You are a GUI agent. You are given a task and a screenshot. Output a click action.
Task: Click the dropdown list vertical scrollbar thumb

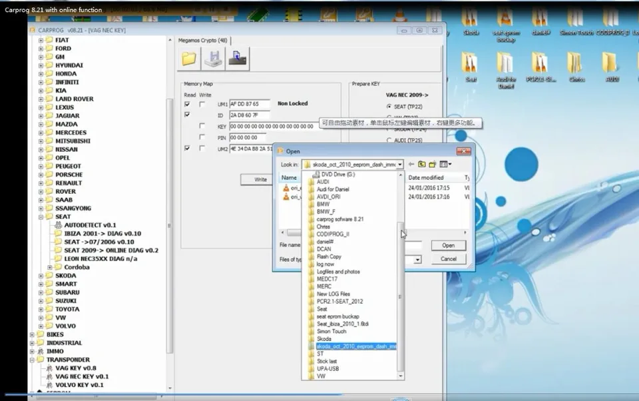401,296
